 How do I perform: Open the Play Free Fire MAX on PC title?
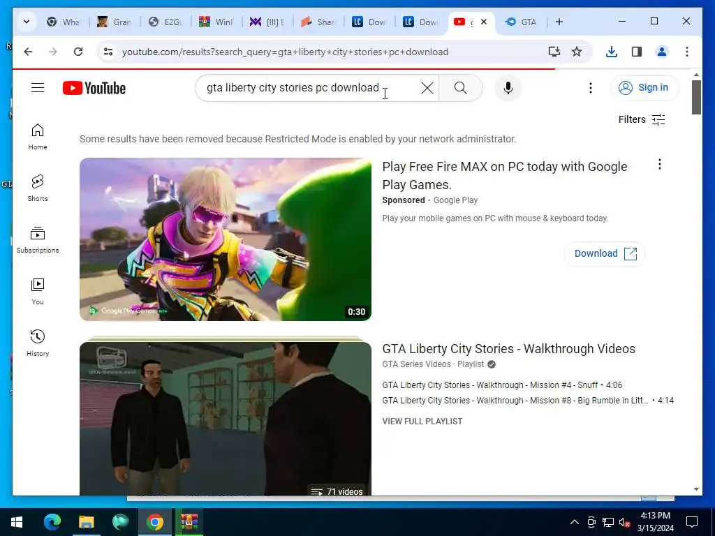click(x=504, y=175)
